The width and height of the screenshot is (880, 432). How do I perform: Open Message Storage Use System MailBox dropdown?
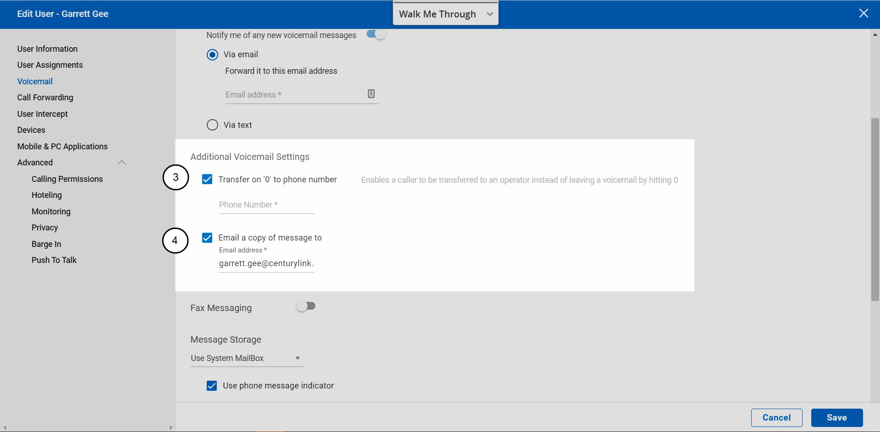click(246, 358)
